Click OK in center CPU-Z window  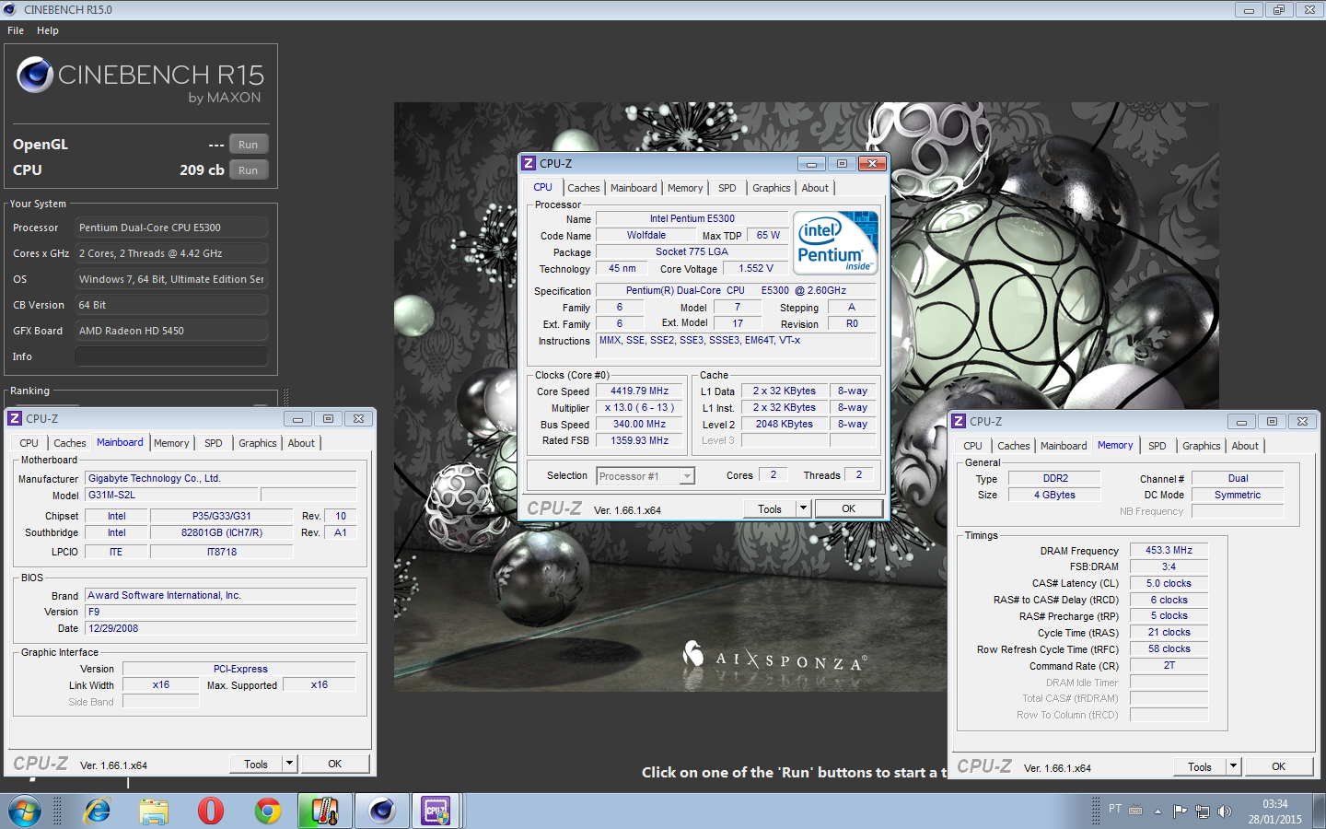click(849, 508)
